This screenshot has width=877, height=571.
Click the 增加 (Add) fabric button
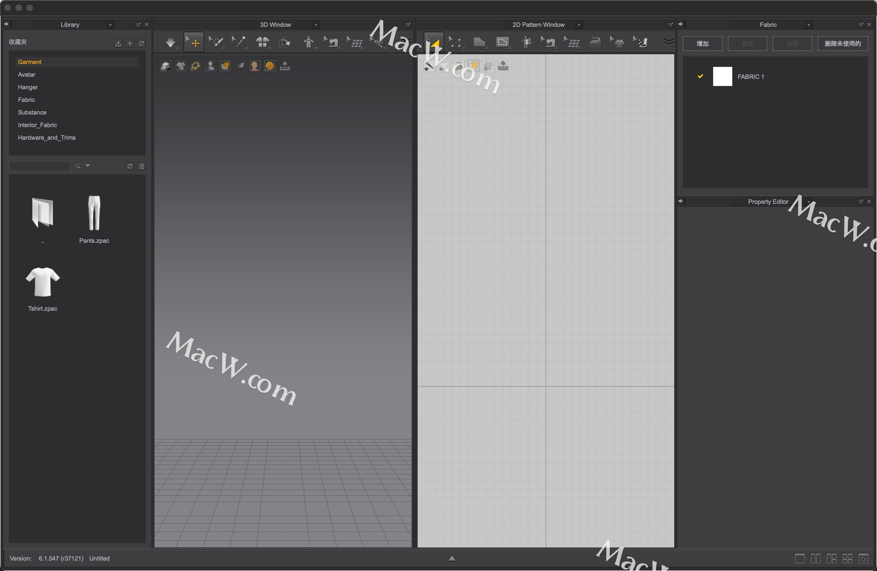[703, 43]
